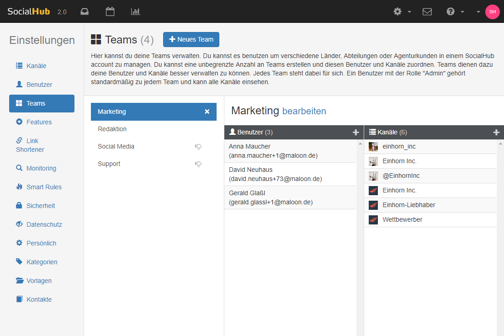Expand the settings gear dropdown arrow
Screen dimensions: 504x336
tap(409, 12)
